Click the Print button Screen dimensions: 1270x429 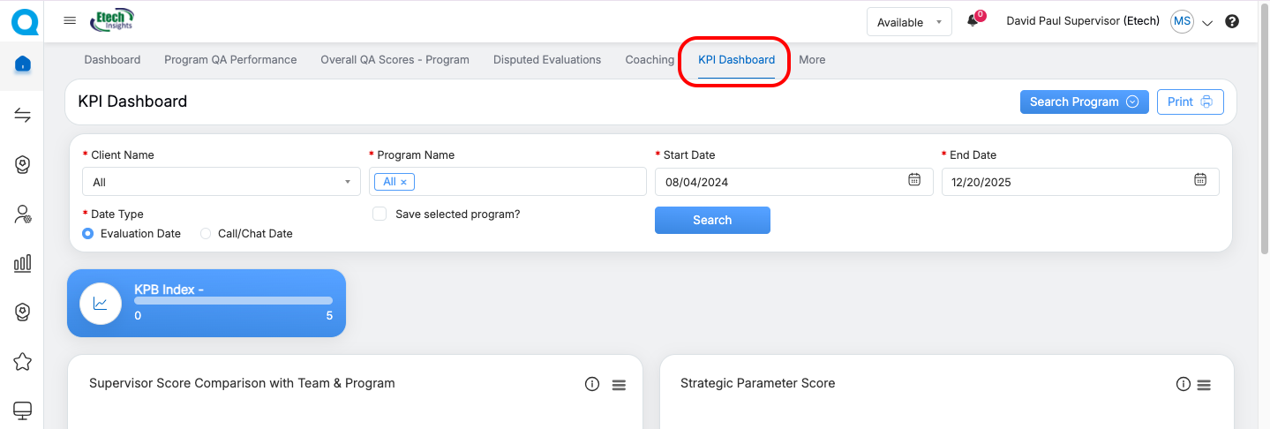coord(1190,102)
